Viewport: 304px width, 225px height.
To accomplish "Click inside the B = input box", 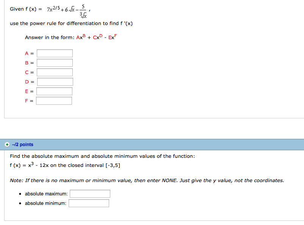I will click(54, 63).
